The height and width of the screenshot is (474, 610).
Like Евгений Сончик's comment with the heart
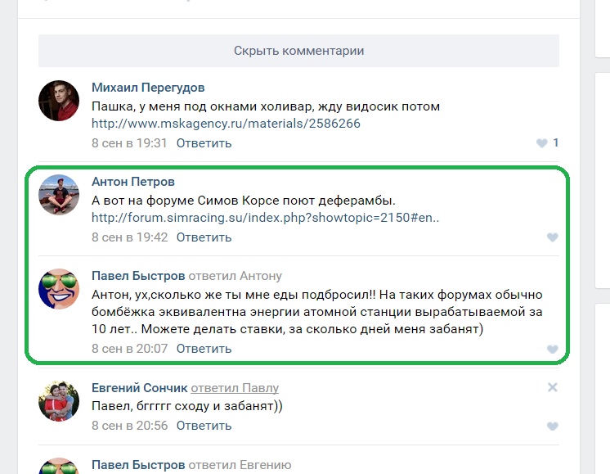point(552,427)
